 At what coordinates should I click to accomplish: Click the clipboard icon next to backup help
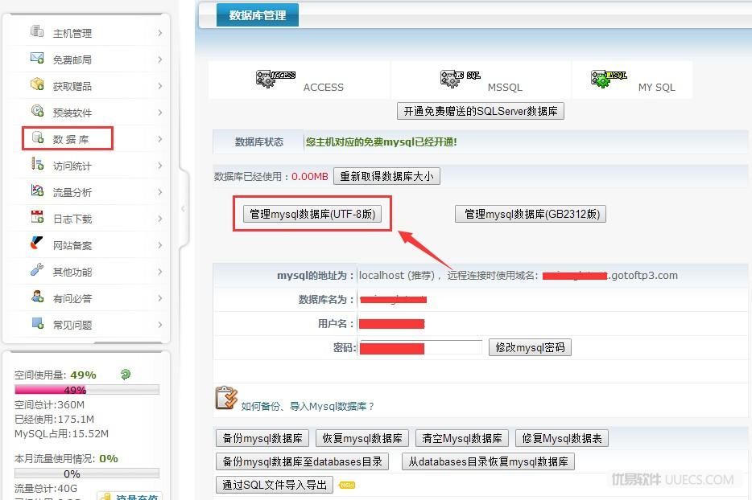tap(226, 398)
